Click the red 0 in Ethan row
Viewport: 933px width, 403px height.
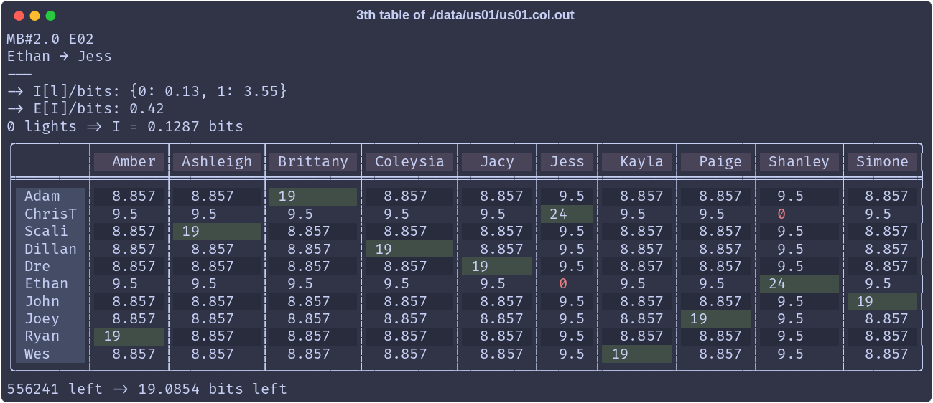point(564,284)
